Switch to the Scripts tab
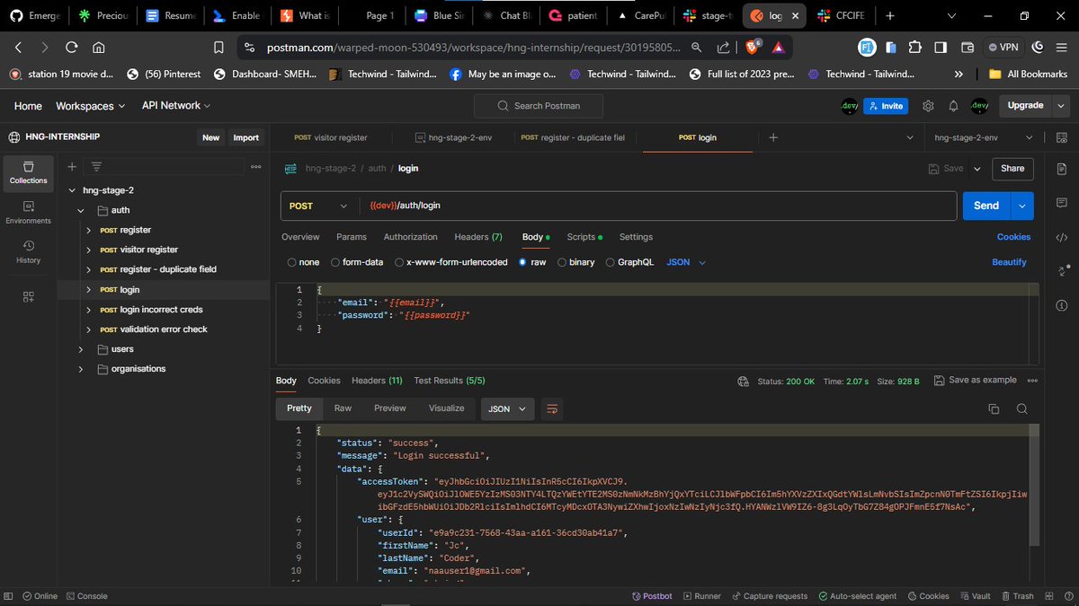Screen dimensions: 1079x606 [584, 237]
